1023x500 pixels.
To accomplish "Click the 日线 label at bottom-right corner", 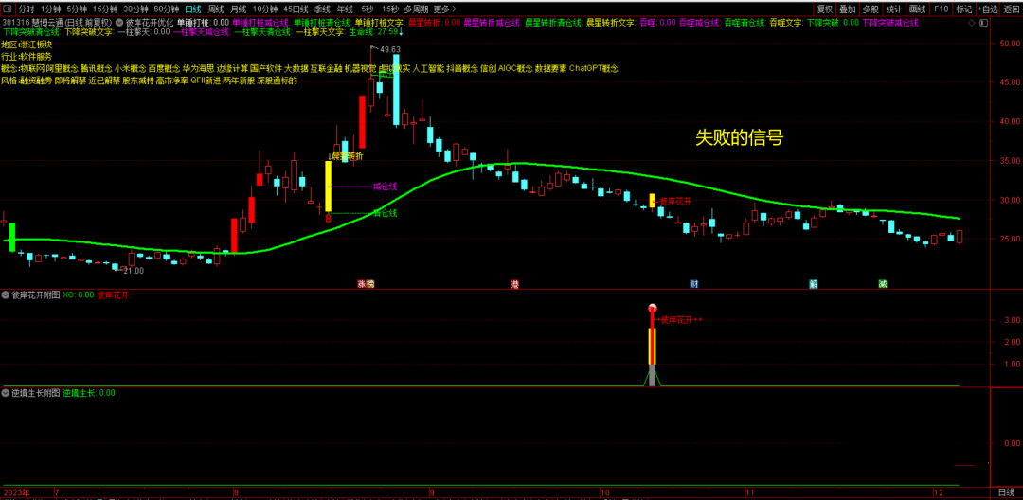I will 1006,493.
